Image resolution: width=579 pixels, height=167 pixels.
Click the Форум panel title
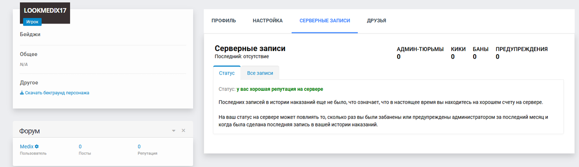click(30, 131)
